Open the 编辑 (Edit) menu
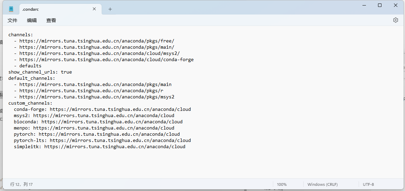The height and width of the screenshot is (191, 405). pyautogui.click(x=32, y=20)
